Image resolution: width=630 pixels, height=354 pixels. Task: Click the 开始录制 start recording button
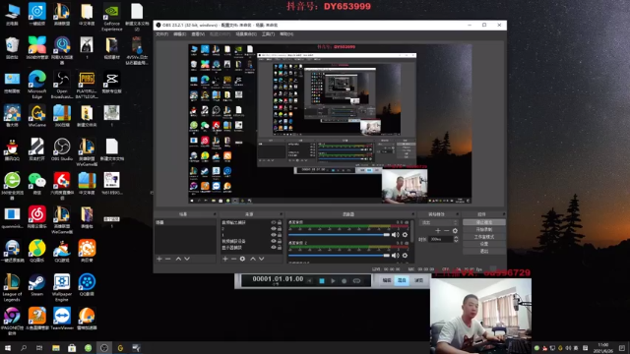click(483, 229)
